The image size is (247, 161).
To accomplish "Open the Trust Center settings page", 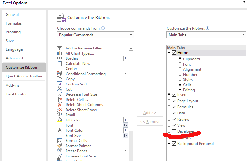I will [x=16, y=94].
